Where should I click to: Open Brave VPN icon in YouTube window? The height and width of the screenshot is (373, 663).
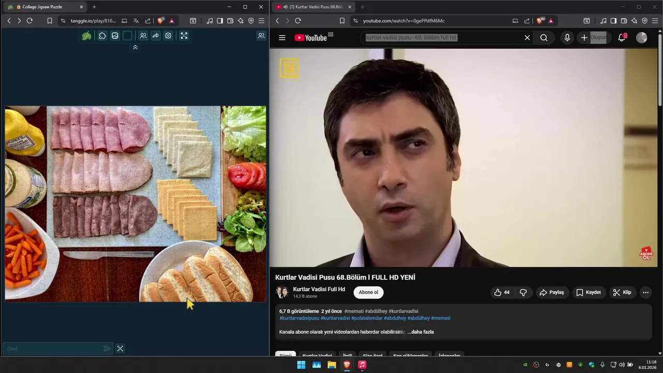pos(644,21)
